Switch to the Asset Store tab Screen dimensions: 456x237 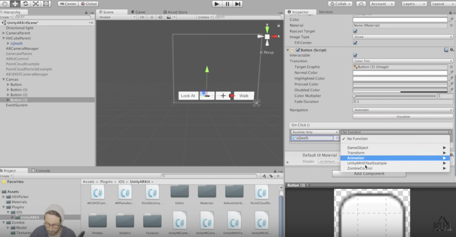click(175, 12)
